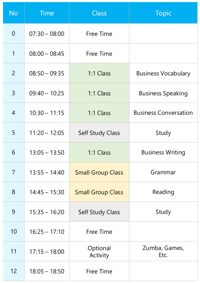The width and height of the screenshot is (200, 283).
Task: Select the Free Time cell at 16:25
Action: pyautogui.click(x=99, y=232)
